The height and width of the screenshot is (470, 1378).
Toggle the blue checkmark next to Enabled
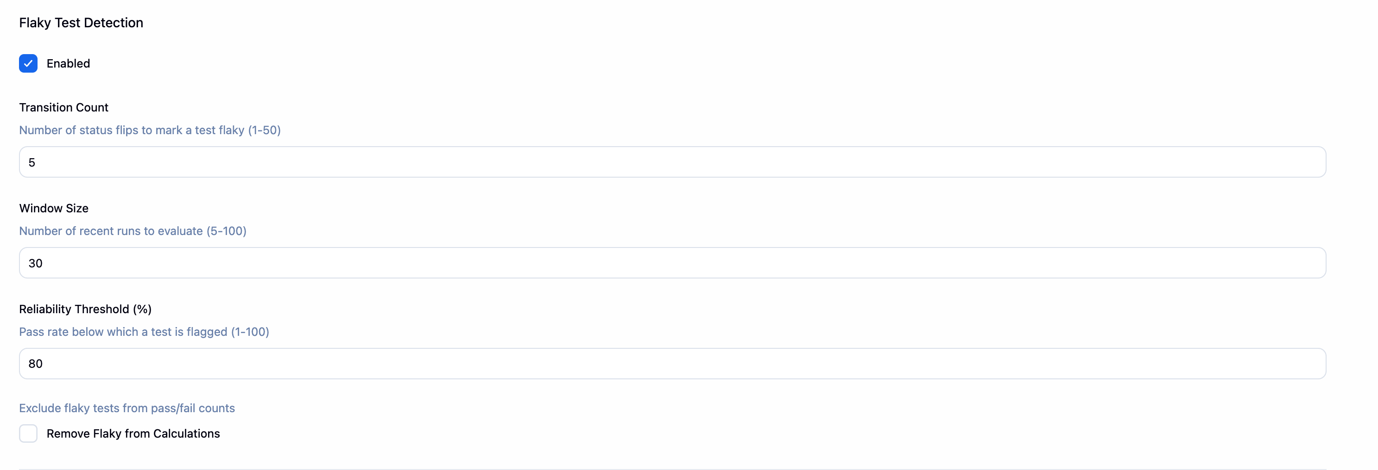[28, 63]
